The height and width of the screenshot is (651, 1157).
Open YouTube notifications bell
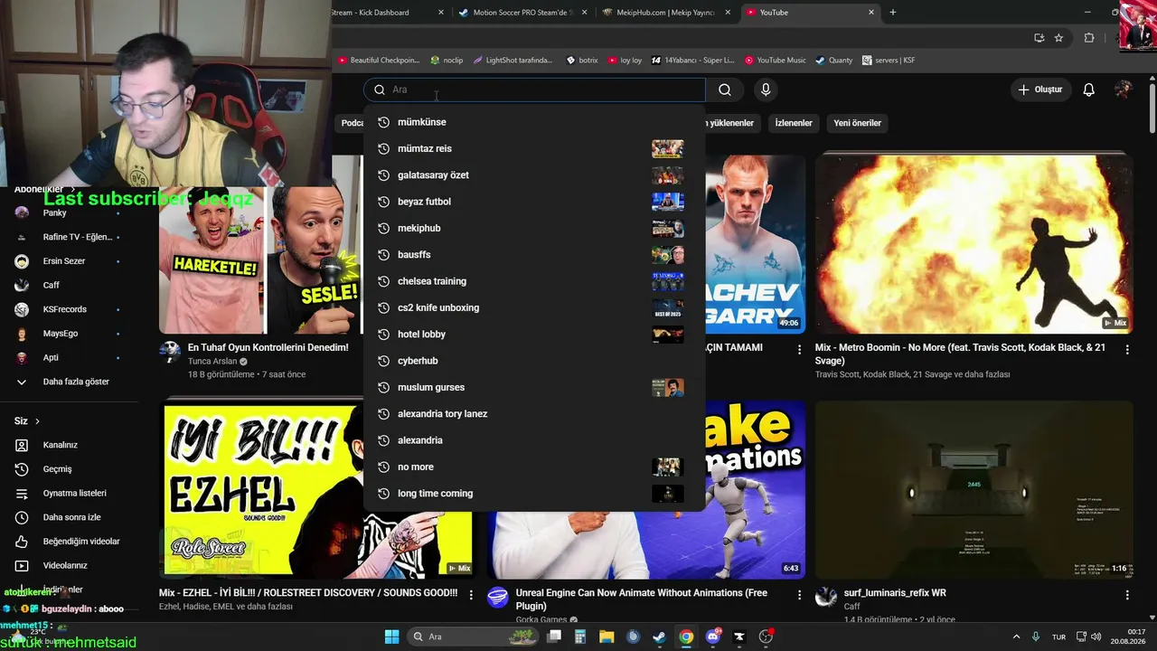coord(1089,90)
